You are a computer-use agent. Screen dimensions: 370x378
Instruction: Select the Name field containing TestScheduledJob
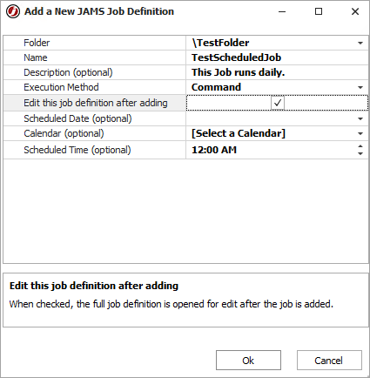pyautogui.click(x=277, y=57)
